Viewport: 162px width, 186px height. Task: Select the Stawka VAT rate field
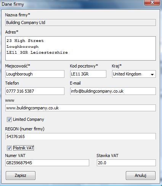point(126,163)
